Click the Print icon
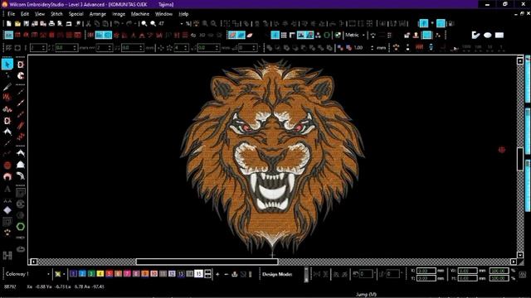This screenshot has height=298, width=531. point(51,24)
